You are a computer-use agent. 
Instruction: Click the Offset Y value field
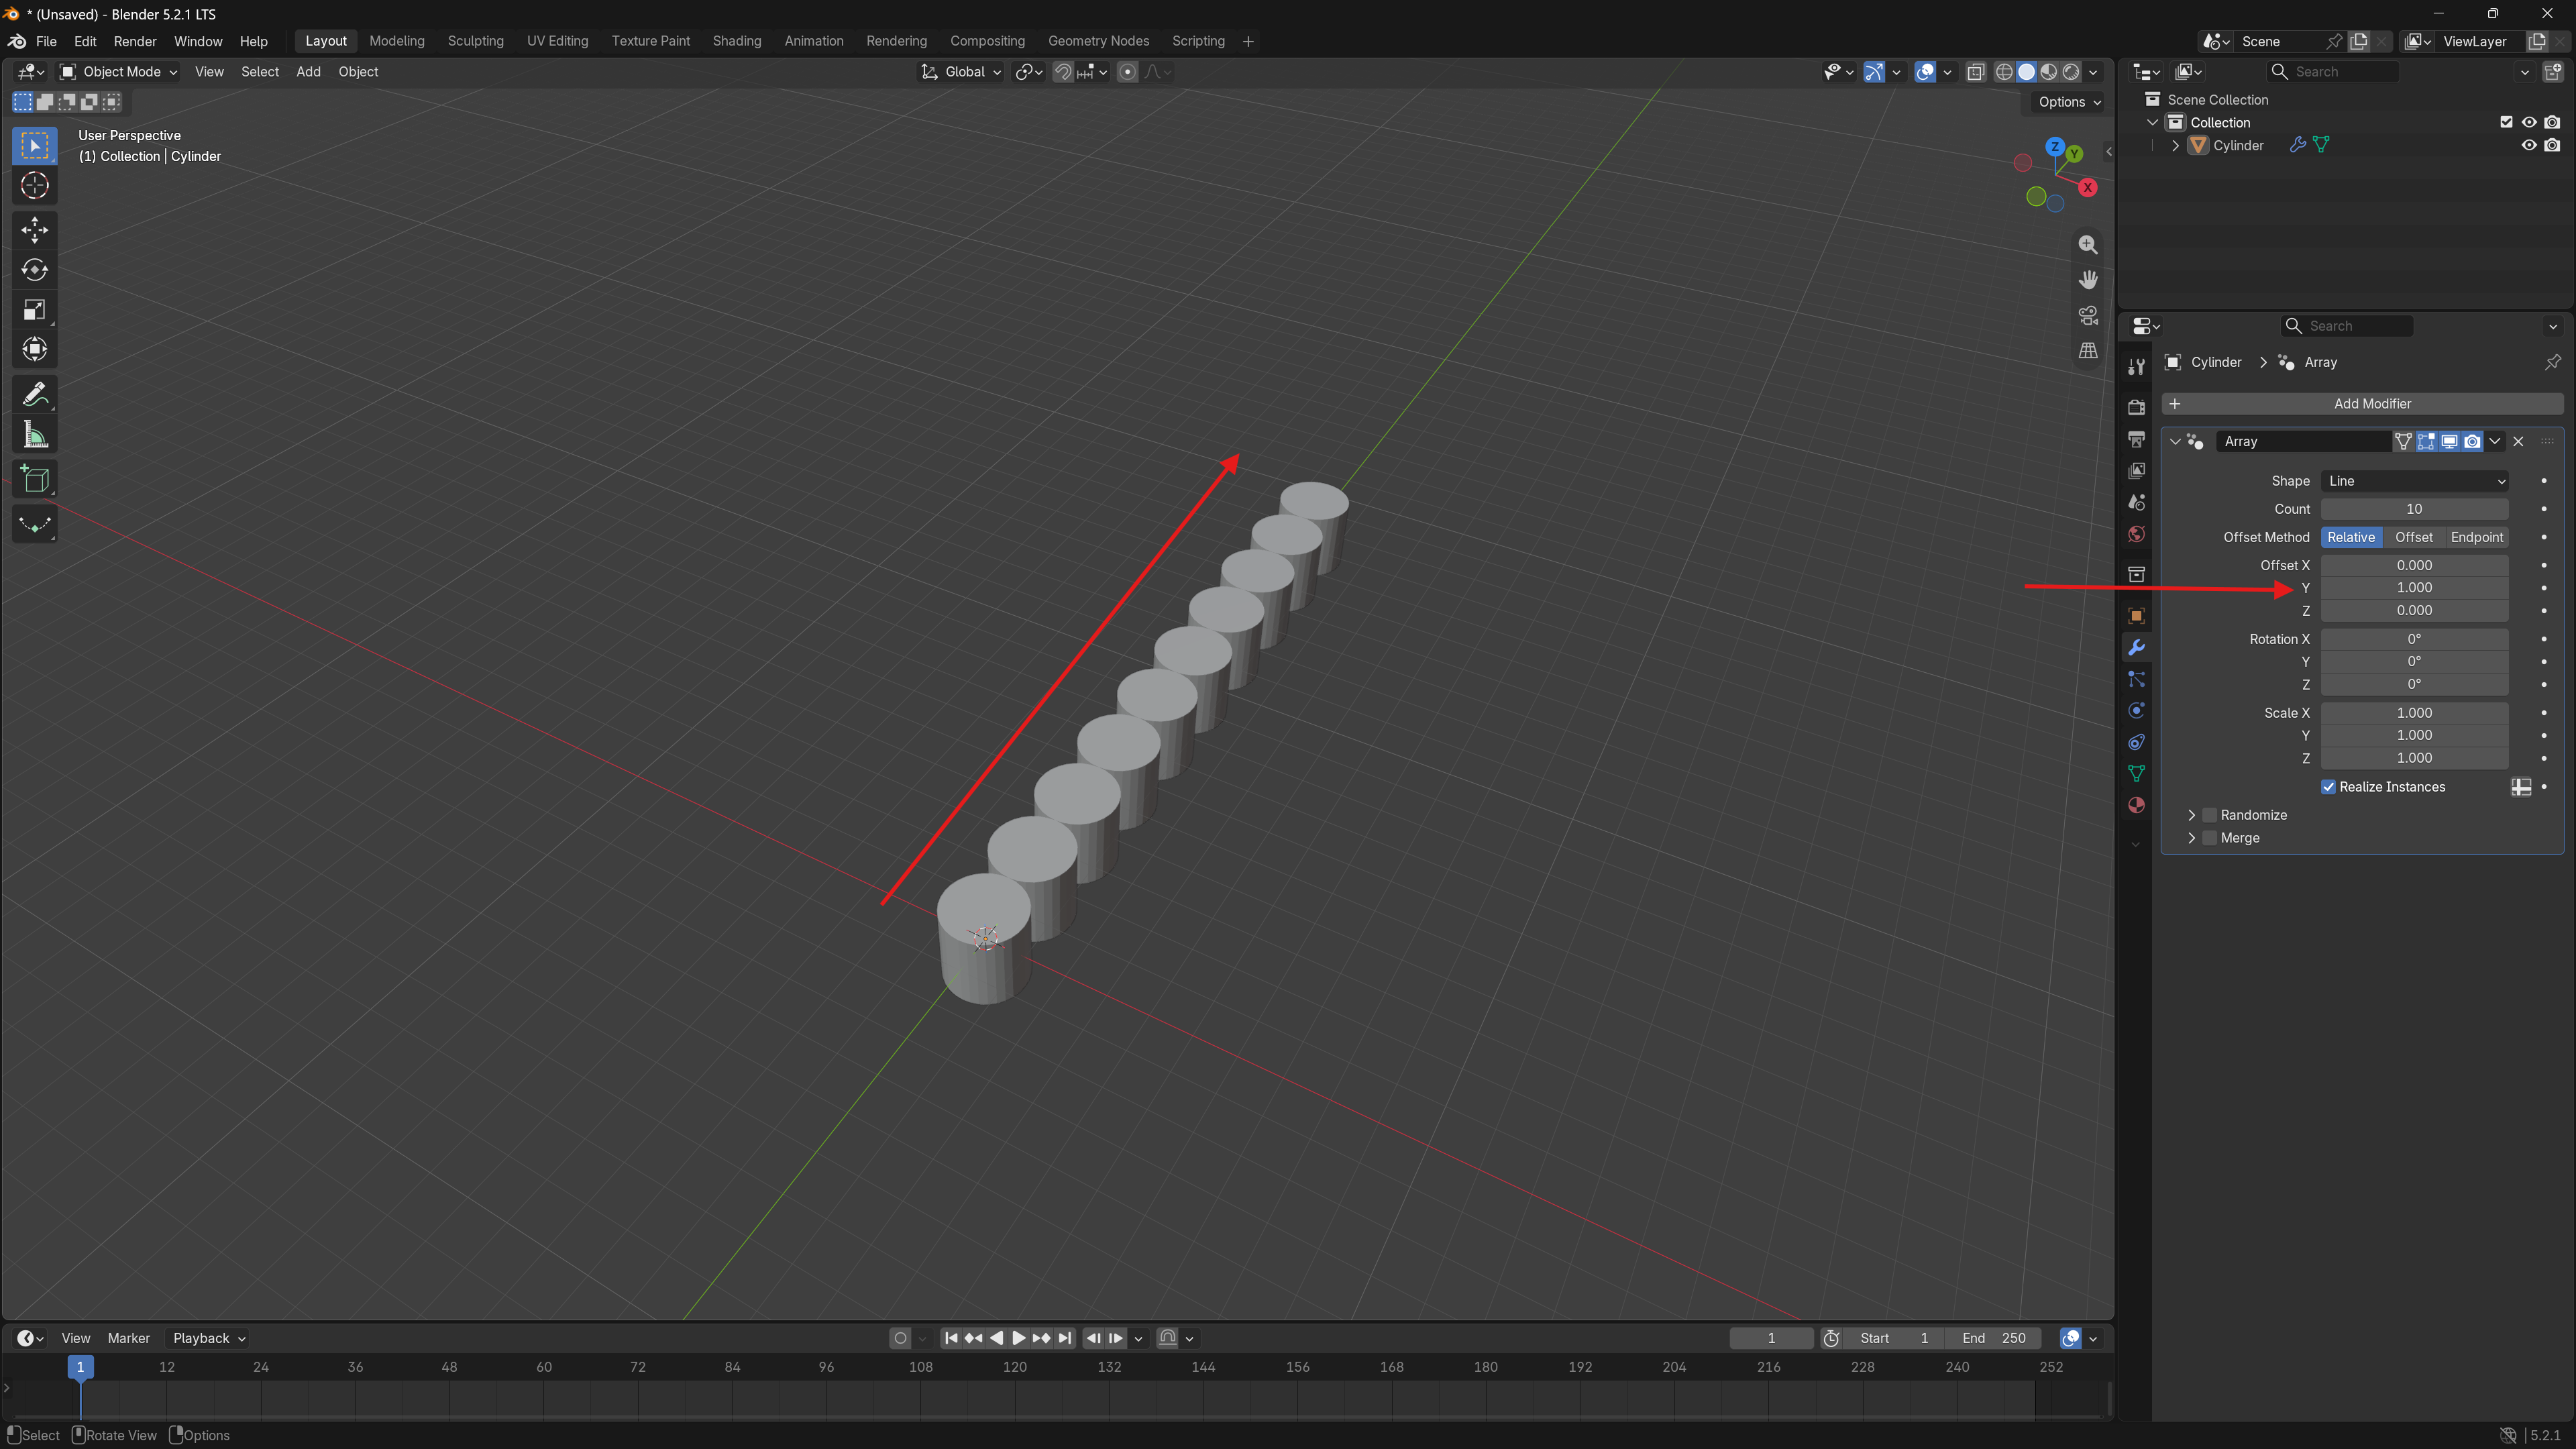coord(2414,588)
